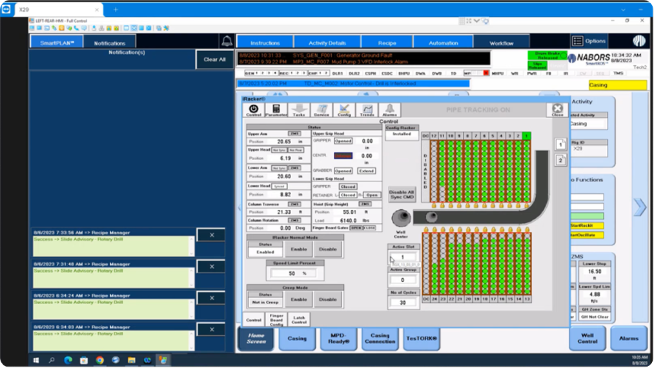Enable iRacker Normal Mode
The height and width of the screenshot is (368, 654).
pyautogui.click(x=299, y=249)
